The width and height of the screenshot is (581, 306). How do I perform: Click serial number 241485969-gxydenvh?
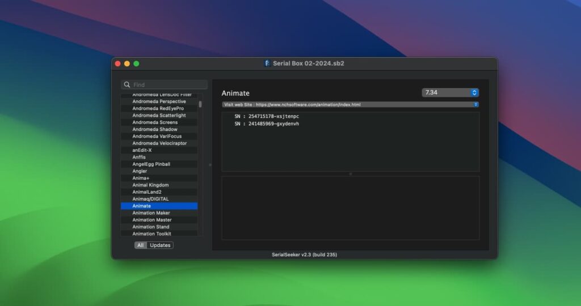273,124
